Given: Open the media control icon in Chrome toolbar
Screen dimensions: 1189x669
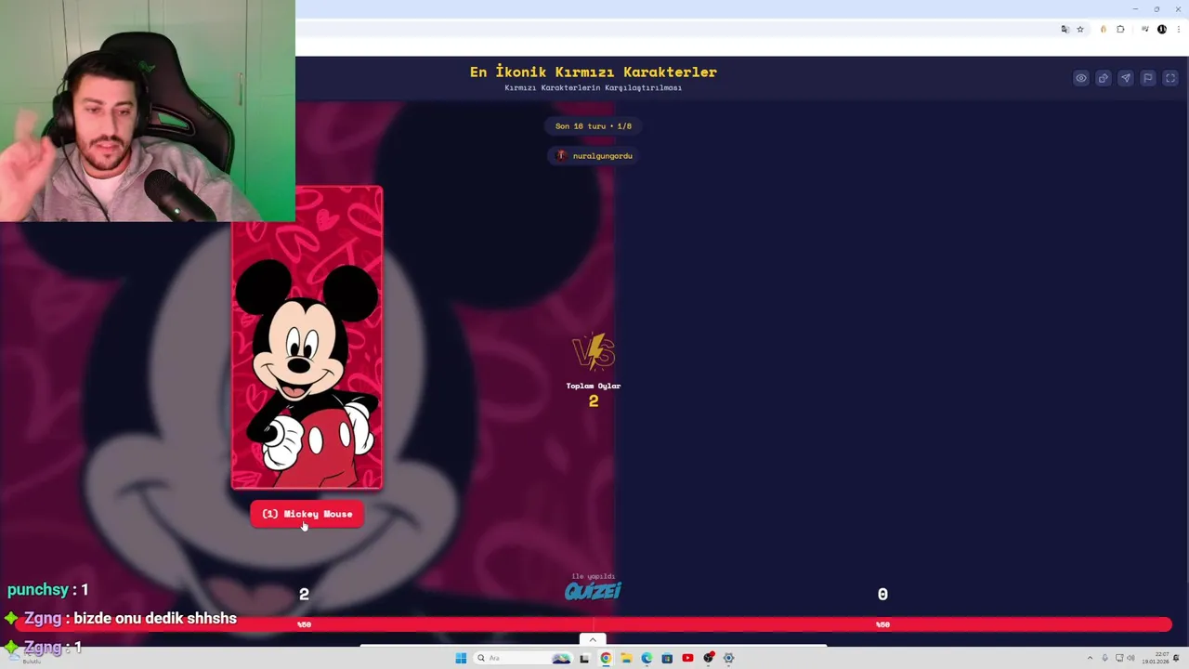Looking at the screenshot, I should pyautogui.click(x=1145, y=29).
